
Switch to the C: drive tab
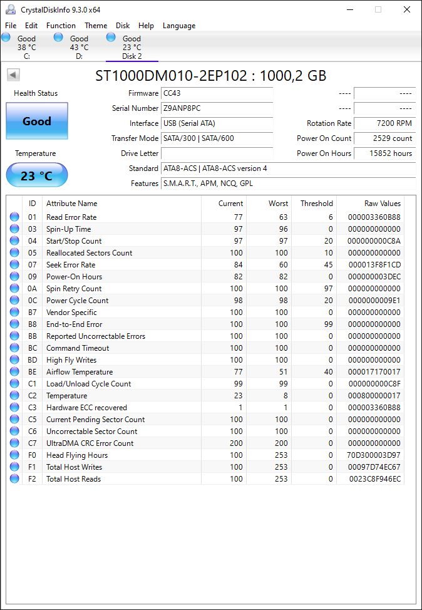coord(26,47)
